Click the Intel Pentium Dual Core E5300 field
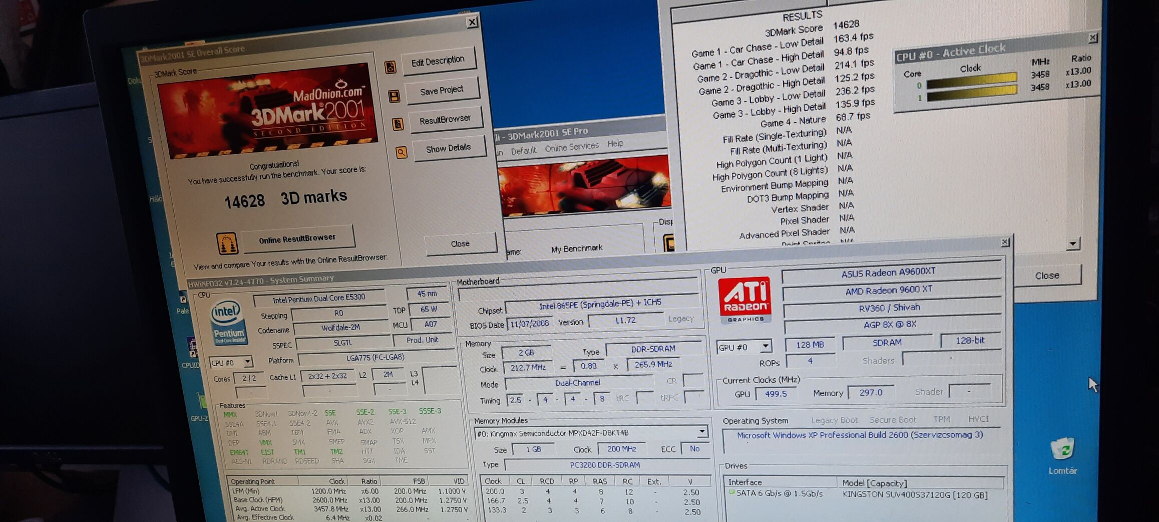1159x522 pixels. point(318,299)
